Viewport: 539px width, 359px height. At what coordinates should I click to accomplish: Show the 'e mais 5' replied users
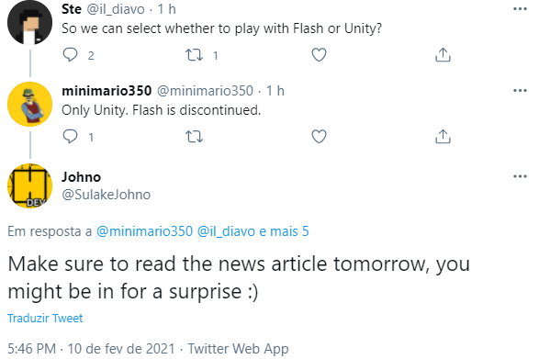(x=284, y=231)
